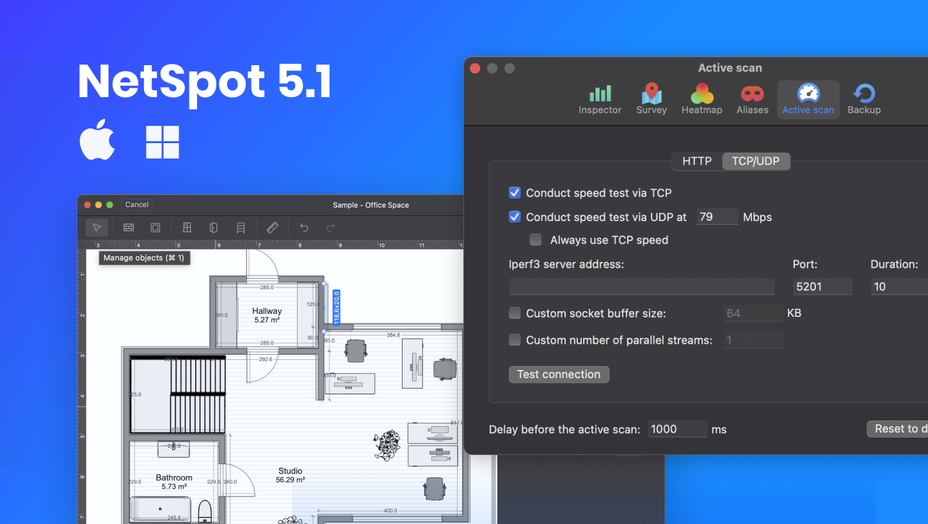
Task: Select the plant object in the Studio
Action: [x=387, y=445]
